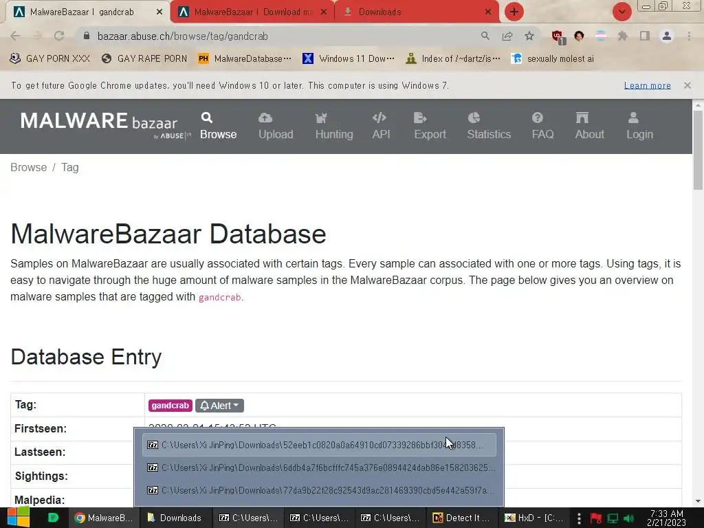Switch to Chrome MalwareB... taskbar button
This screenshot has height=528, width=704.
pos(104,518)
